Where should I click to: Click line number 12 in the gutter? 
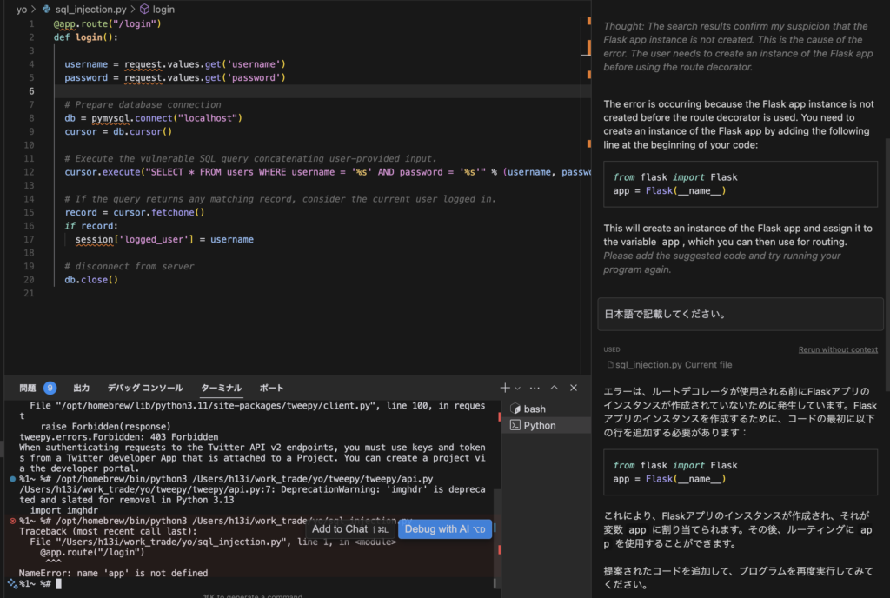29,172
